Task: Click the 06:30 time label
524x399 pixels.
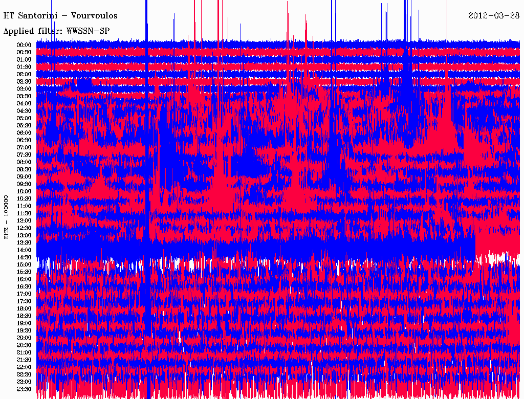Action: tap(24, 140)
